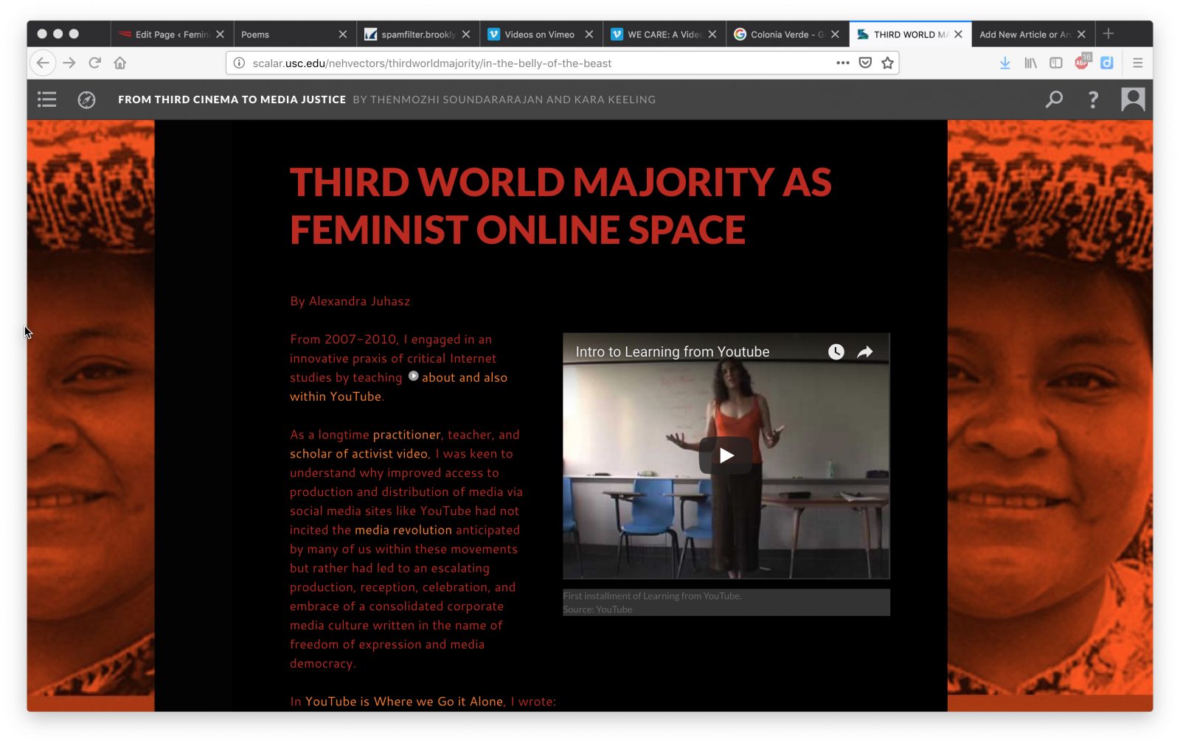Open the downloads arrow icon
Image resolution: width=1180 pixels, height=745 pixels.
tap(1004, 63)
